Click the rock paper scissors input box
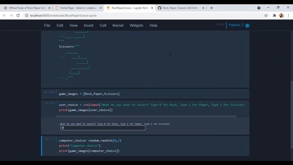The height and width of the screenshot is (165, 293). click(x=103, y=128)
